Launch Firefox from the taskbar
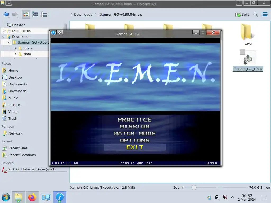This screenshot has width=271, height=203. tap(32, 197)
